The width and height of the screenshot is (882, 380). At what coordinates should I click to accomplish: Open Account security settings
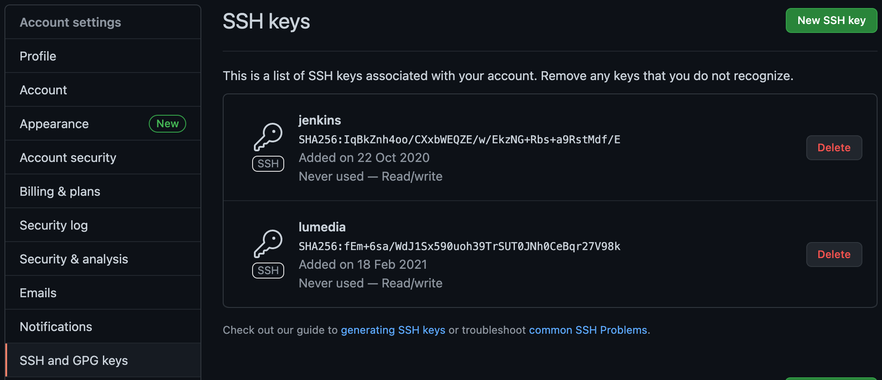click(x=68, y=158)
